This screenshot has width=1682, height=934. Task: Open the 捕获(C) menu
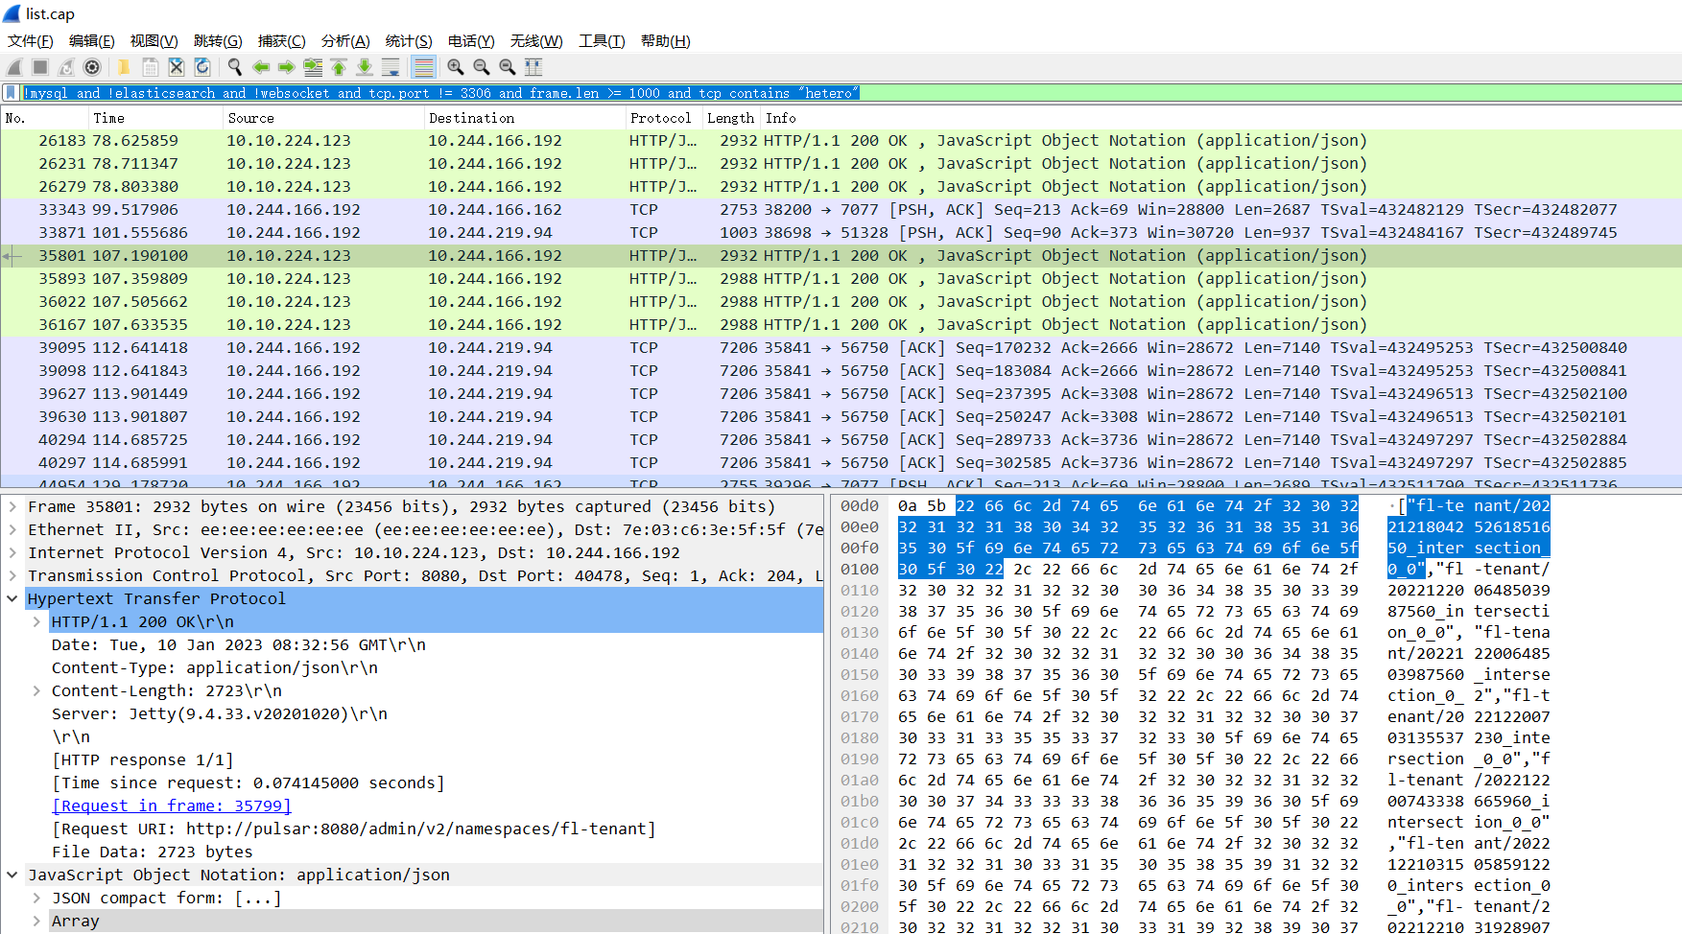tap(282, 41)
